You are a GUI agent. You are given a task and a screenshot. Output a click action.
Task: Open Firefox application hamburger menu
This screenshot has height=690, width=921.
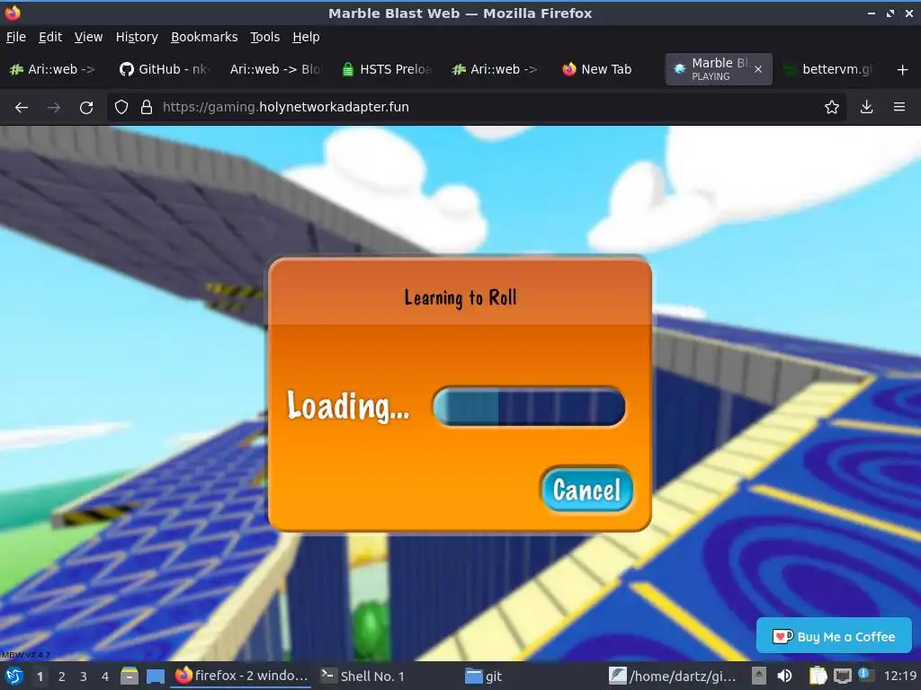[899, 107]
